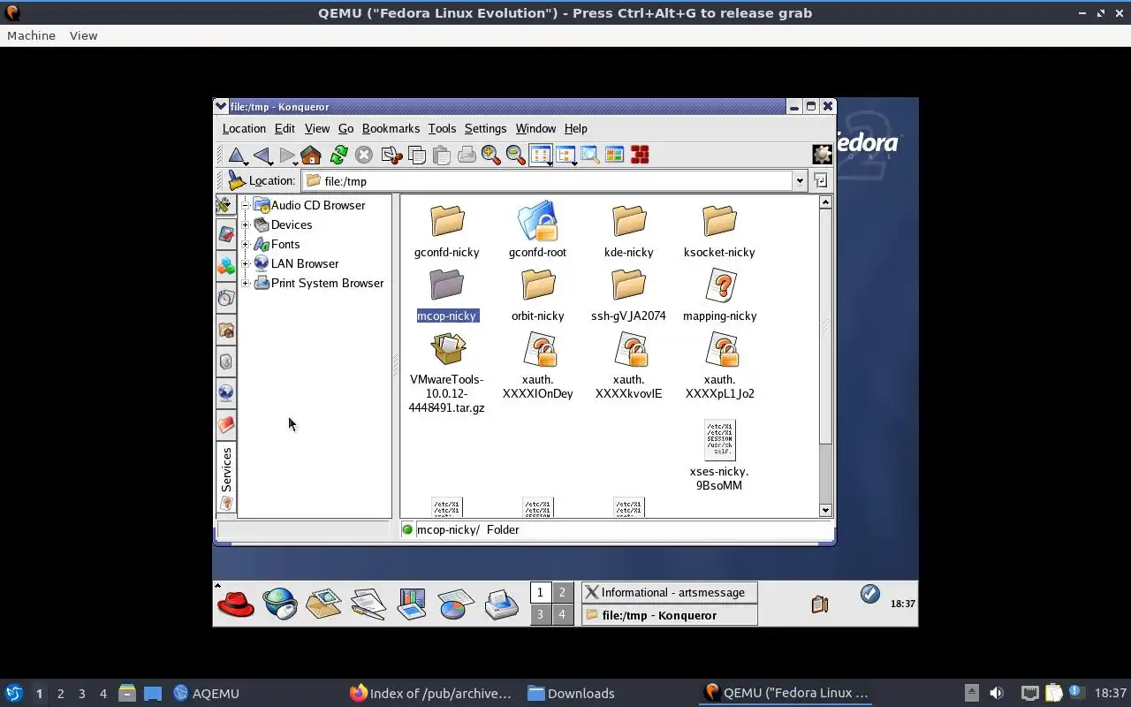Open the Tools menu
1131x707 pixels.
pyautogui.click(x=442, y=128)
